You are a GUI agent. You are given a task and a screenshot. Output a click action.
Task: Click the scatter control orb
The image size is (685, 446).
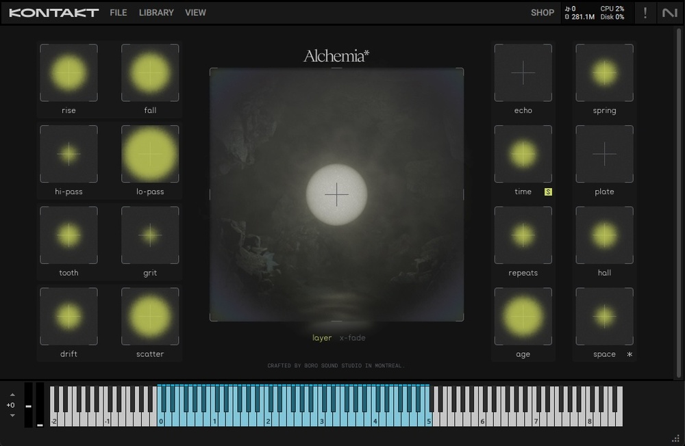pyautogui.click(x=150, y=317)
